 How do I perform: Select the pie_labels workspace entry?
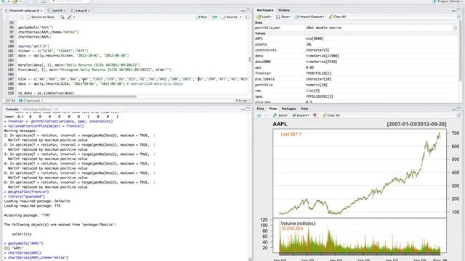pyautogui.click(x=356, y=79)
